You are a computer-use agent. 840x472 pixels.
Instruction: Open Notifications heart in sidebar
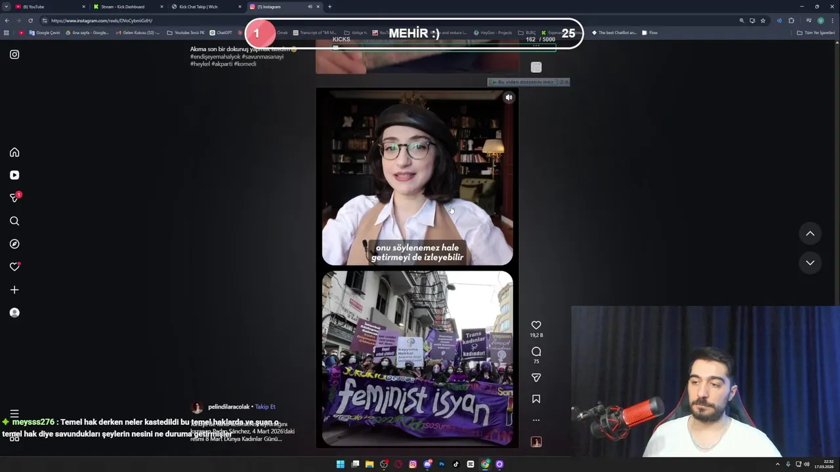tap(14, 267)
